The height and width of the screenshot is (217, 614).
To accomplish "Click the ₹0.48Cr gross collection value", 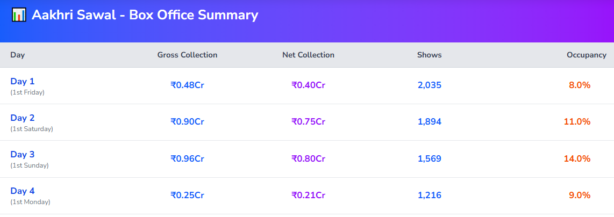I will [187, 85].
